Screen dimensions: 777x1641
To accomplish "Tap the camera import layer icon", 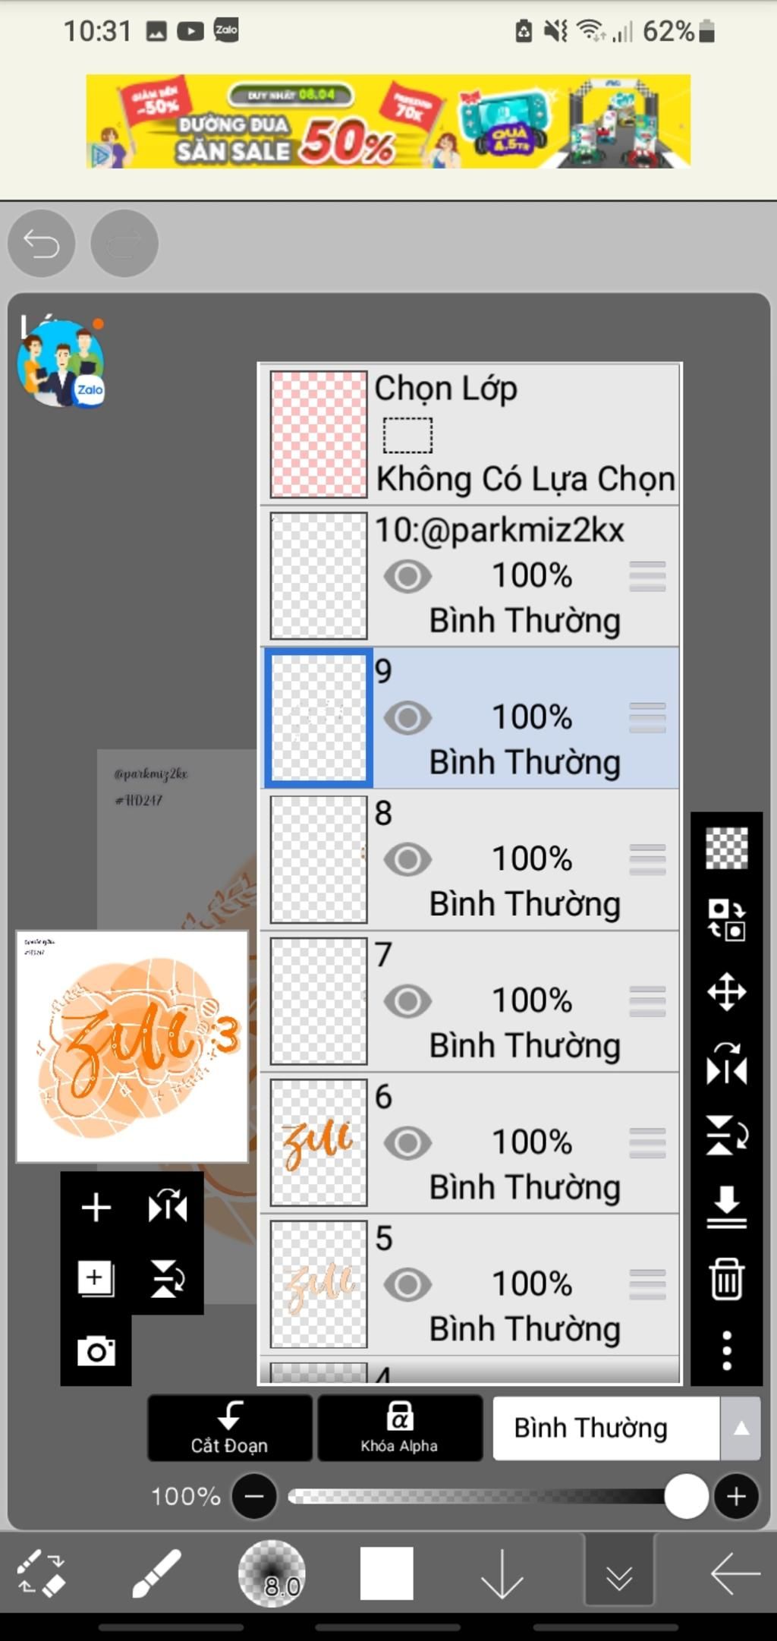I will point(96,1351).
